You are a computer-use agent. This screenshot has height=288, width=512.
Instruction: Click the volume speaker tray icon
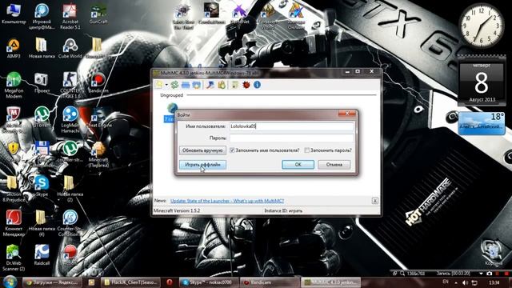point(466,282)
